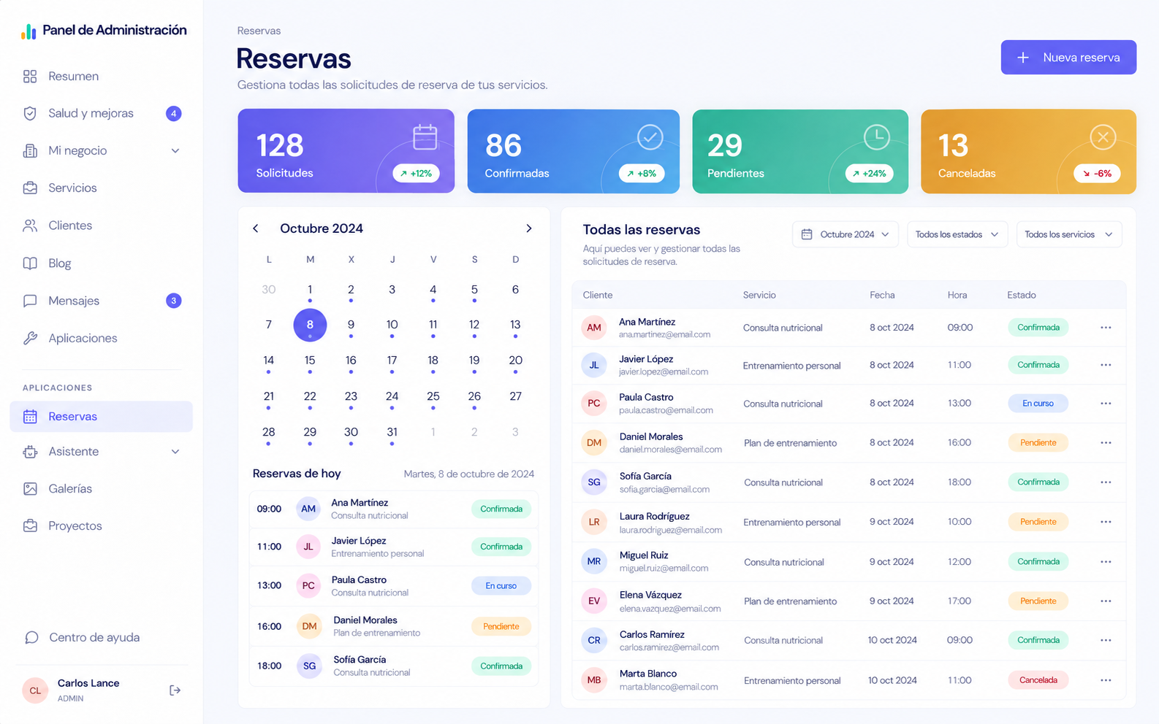Viewport: 1159px width, 724px height.
Task: Open row options for Carlos Ramírez reservation
Action: coord(1106,640)
